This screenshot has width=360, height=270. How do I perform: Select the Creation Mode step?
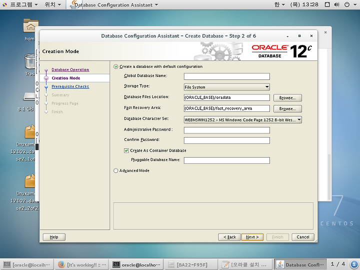click(66, 78)
